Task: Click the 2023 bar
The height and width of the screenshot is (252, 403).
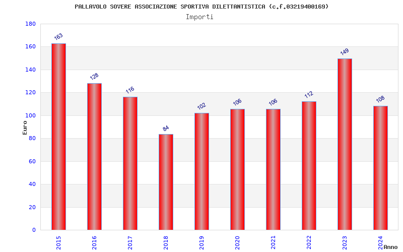Action: (345, 144)
